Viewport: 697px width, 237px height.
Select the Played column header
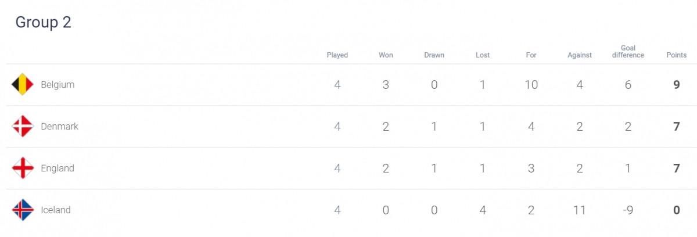(x=337, y=55)
